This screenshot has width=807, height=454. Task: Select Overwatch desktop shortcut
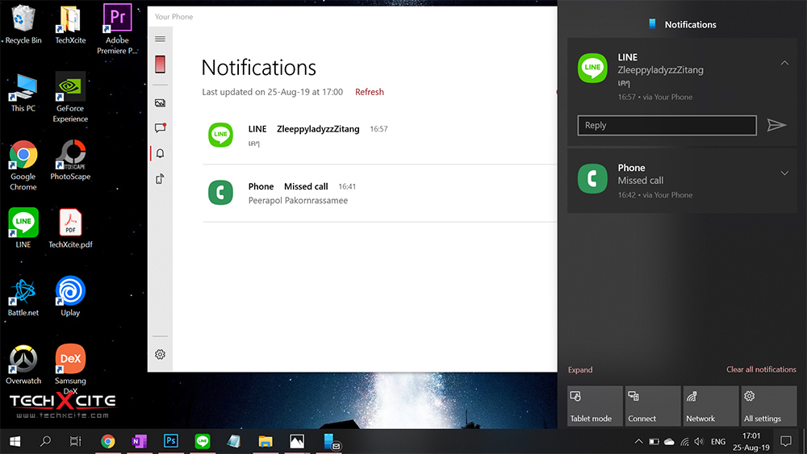click(23, 364)
